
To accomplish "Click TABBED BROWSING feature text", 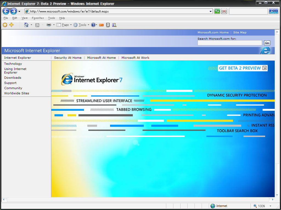I will (134, 110).
